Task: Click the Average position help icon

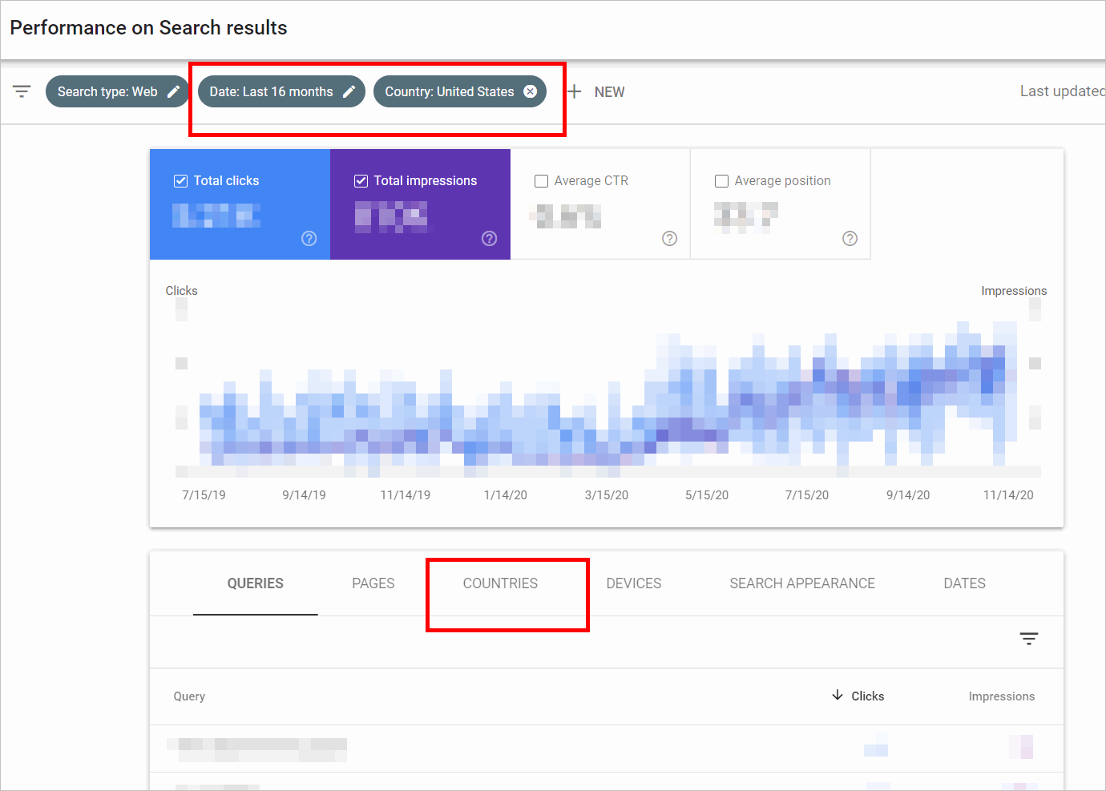Action: click(x=850, y=238)
